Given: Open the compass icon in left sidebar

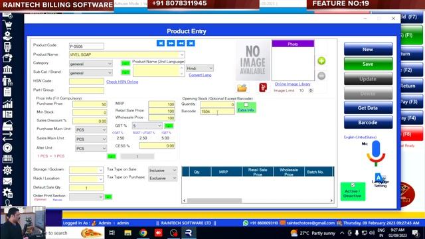Looking at the screenshot, I should pyautogui.click(x=7, y=147).
